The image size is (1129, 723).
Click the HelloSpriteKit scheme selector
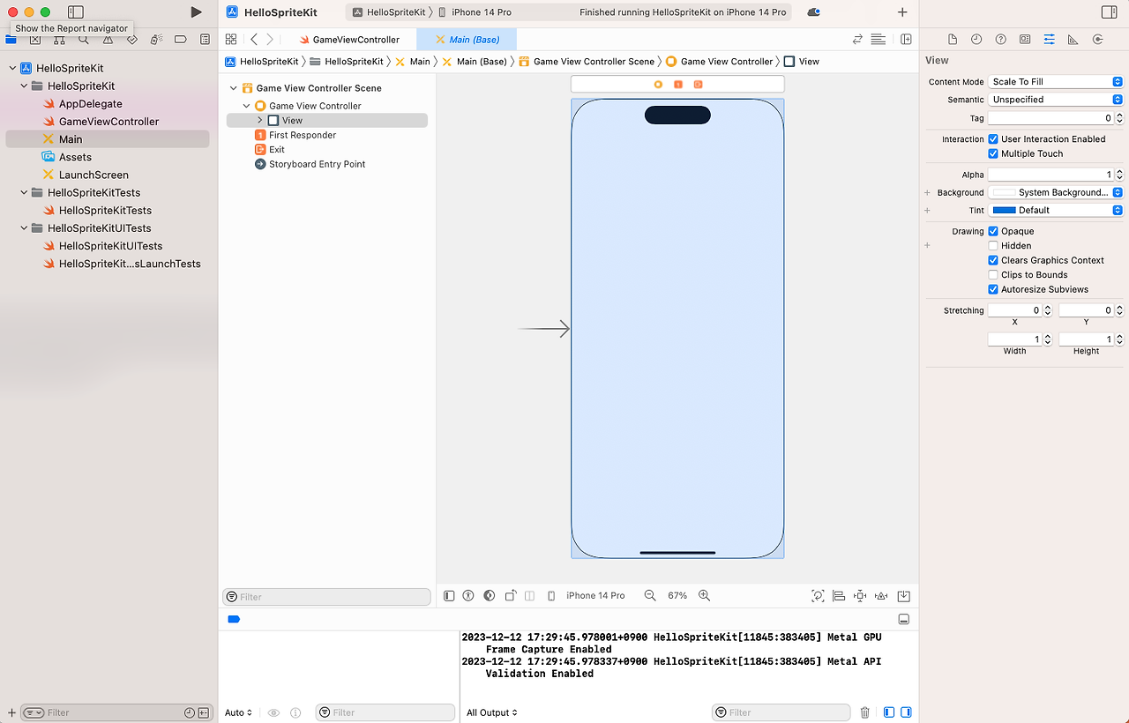point(389,12)
